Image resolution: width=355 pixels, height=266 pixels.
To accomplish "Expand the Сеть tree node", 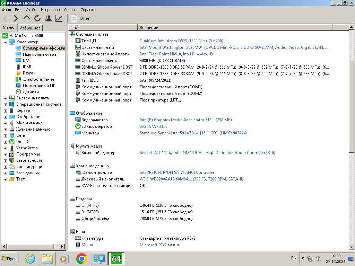I will click(5, 136).
